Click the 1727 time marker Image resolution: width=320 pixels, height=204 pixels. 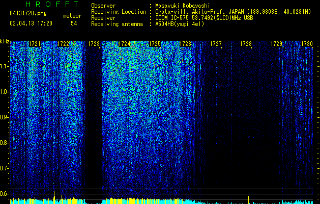click(216, 44)
